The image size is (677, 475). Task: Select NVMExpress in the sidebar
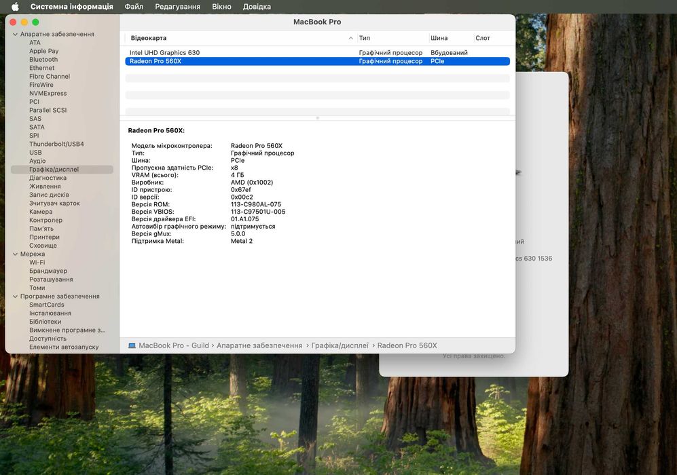click(48, 93)
